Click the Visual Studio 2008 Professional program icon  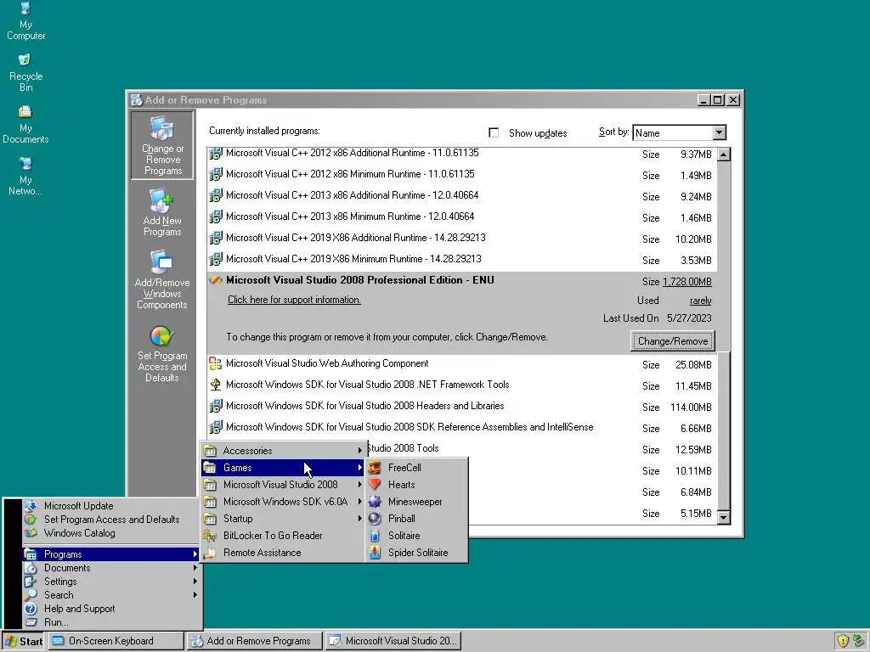point(216,280)
